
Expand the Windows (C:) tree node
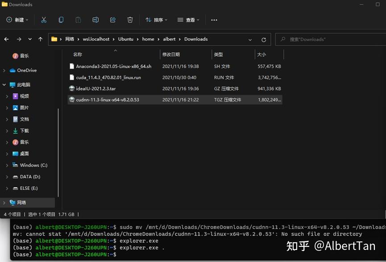[x=7, y=166]
